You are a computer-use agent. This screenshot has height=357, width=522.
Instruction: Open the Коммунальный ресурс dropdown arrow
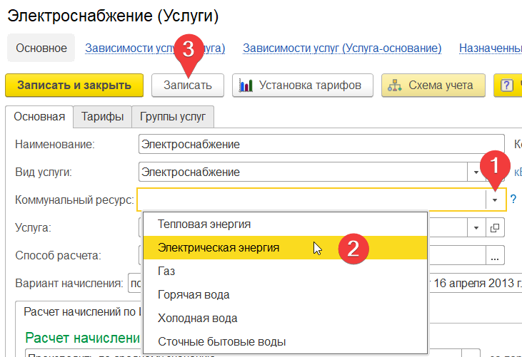[x=495, y=200]
